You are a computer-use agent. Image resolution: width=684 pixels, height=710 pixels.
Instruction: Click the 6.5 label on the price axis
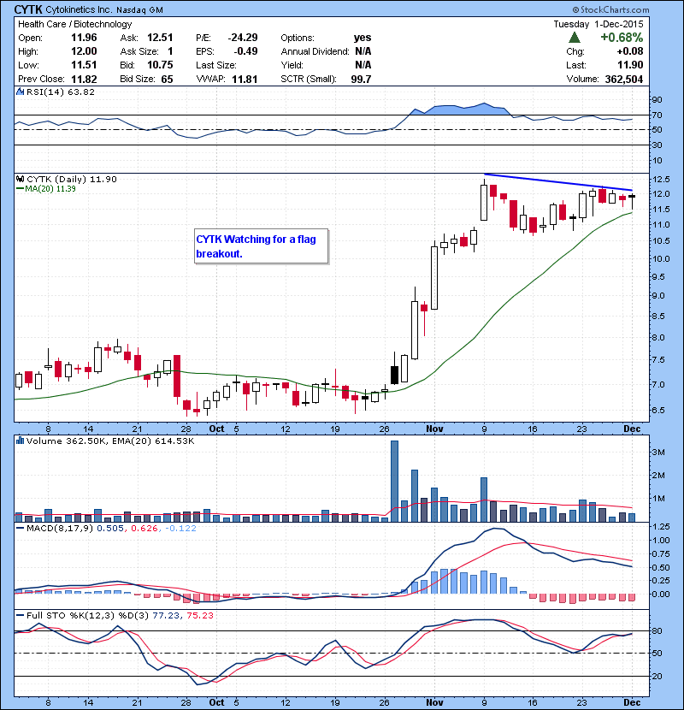(x=658, y=411)
